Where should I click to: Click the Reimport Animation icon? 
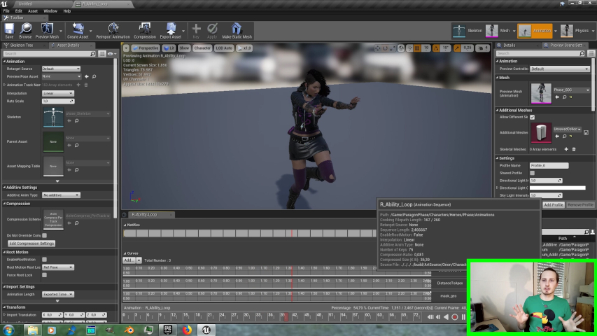click(x=113, y=31)
